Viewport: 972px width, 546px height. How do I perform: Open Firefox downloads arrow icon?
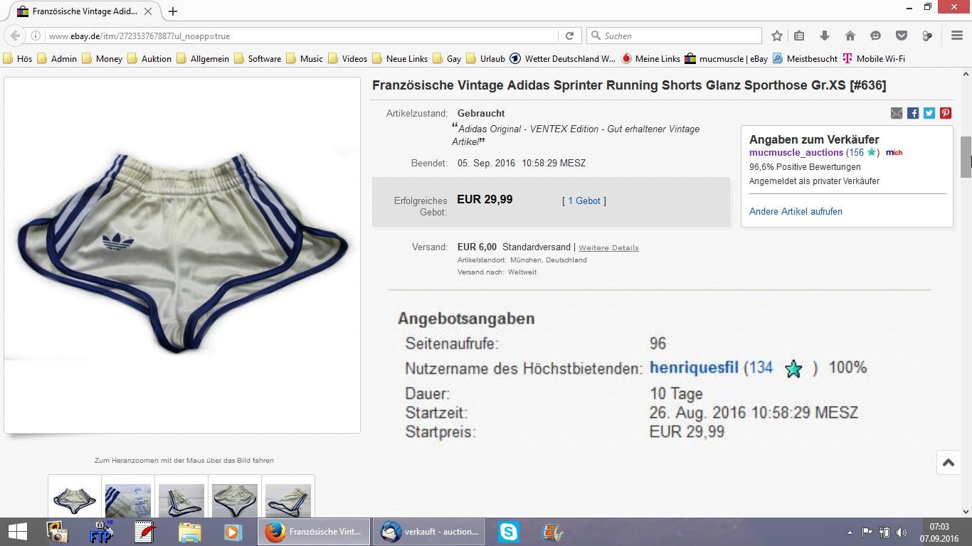click(x=825, y=36)
